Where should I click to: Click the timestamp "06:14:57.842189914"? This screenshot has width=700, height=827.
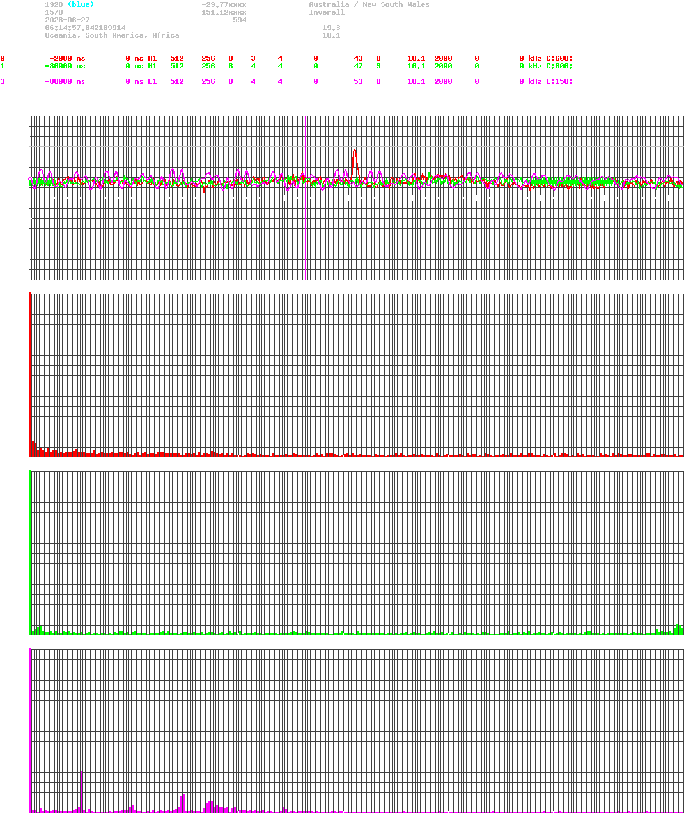85,28
